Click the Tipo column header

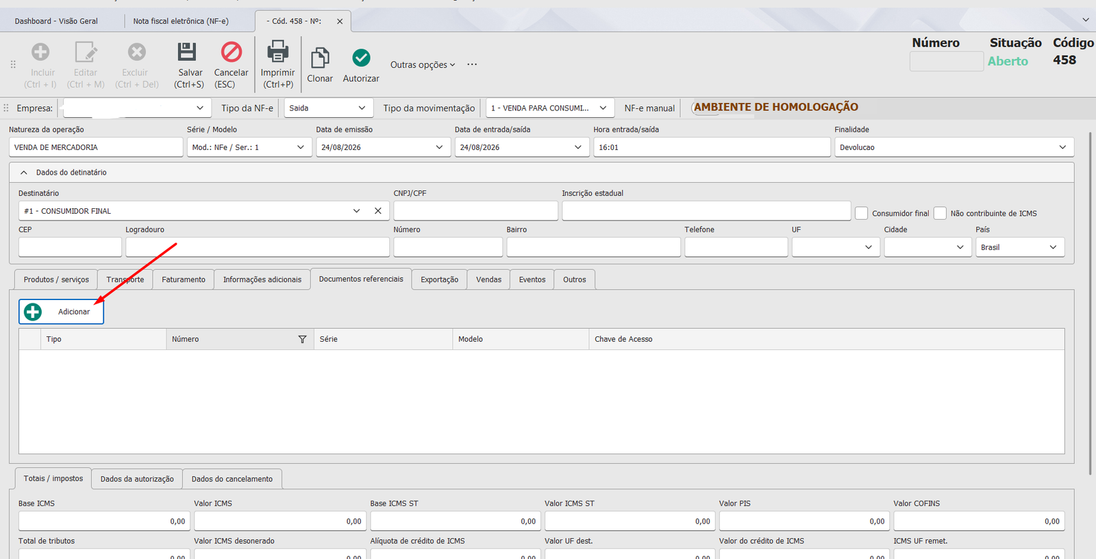[x=103, y=339]
